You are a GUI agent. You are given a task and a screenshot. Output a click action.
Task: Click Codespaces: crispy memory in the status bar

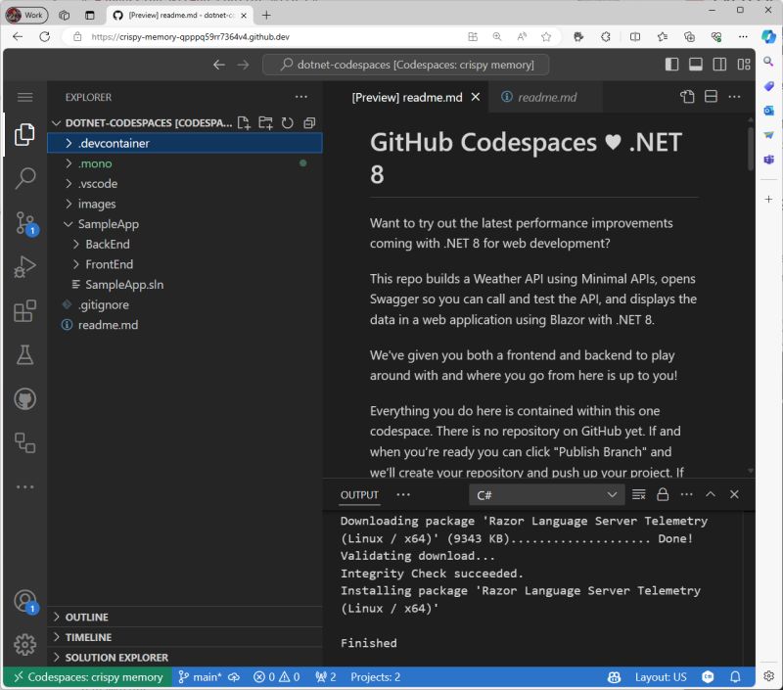[88, 676]
